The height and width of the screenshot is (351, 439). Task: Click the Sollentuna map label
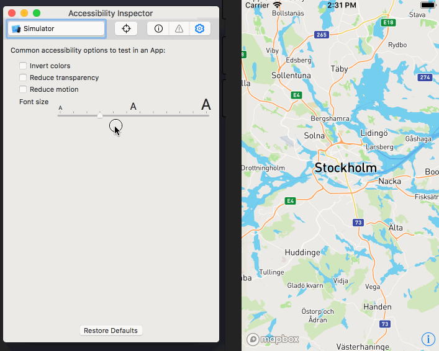pos(291,76)
